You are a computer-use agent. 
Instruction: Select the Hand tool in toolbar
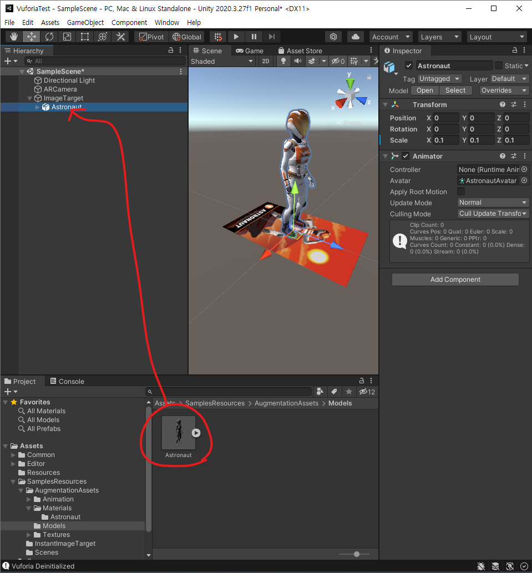pyautogui.click(x=14, y=37)
